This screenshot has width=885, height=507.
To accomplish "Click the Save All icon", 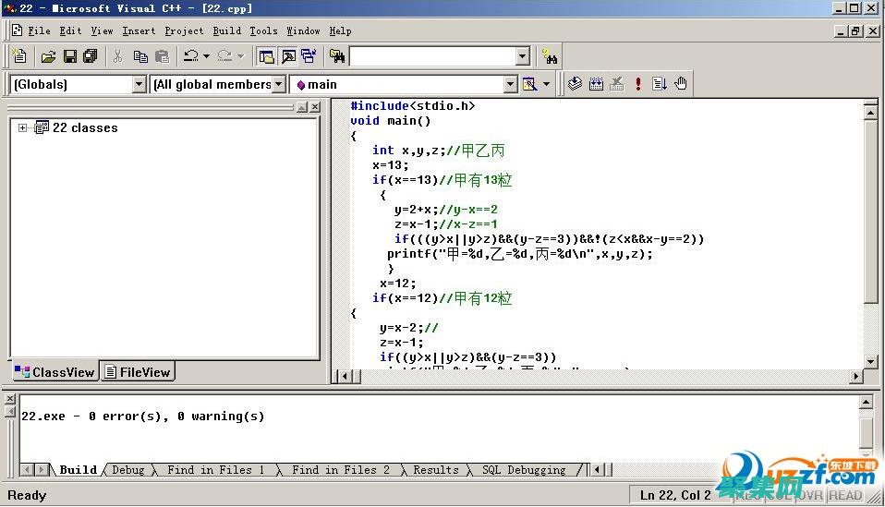I will (x=90, y=56).
